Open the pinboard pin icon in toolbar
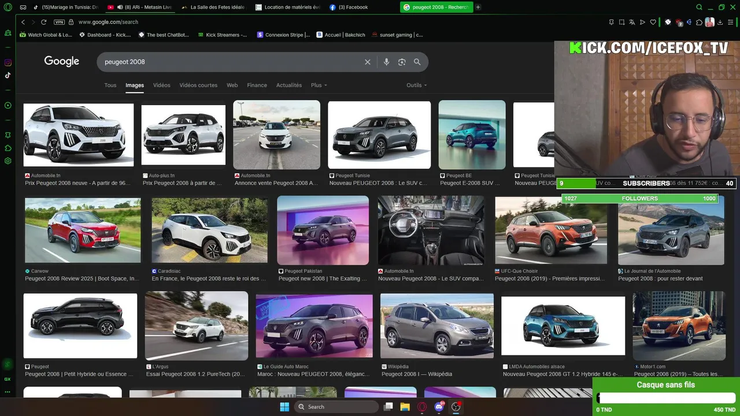 tap(611, 22)
